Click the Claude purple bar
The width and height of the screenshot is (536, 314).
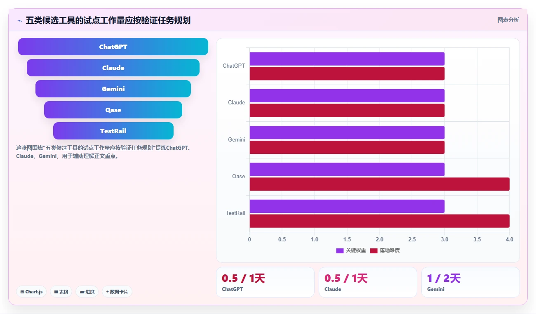point(347,96)
